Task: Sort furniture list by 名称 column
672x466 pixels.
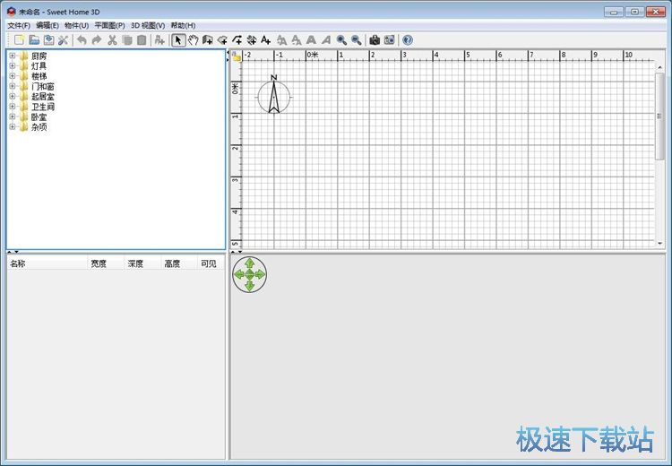Action: pos(45,263)
